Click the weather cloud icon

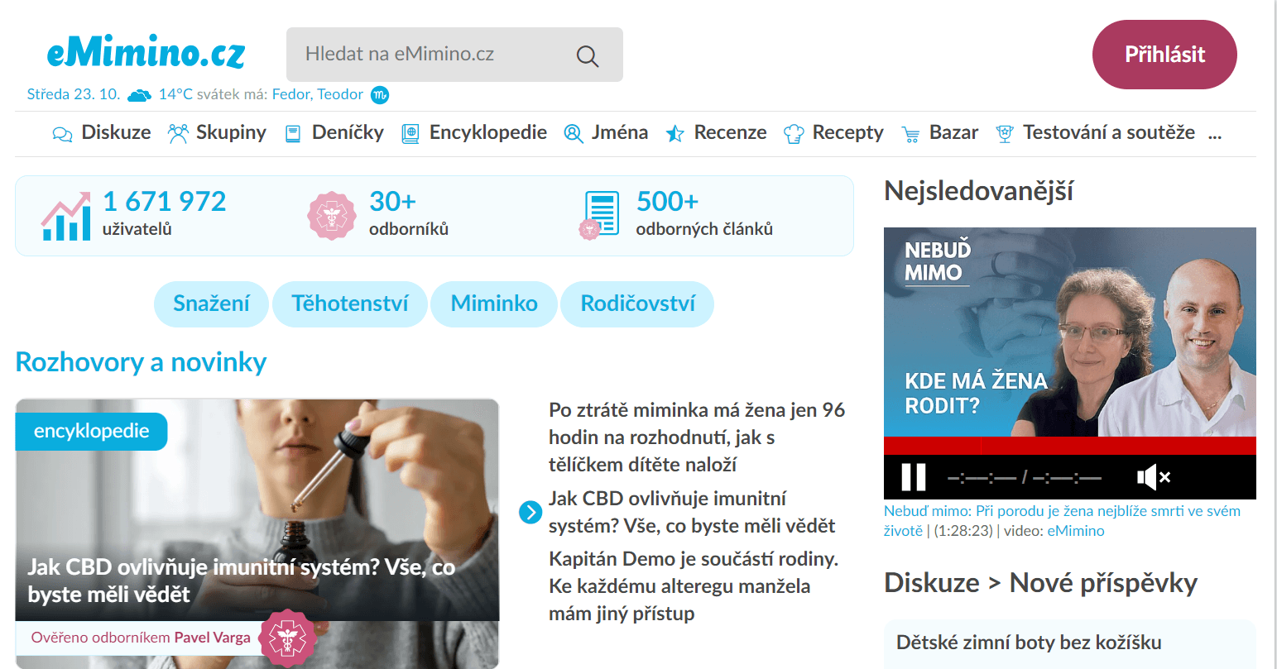coord(139,95)
